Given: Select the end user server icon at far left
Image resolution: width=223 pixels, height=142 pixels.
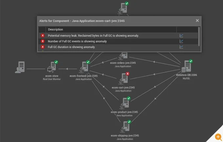Looking at the screenshot, I should [20, 67].
